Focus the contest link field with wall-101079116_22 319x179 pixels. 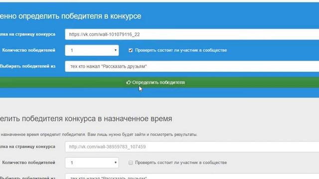192,34
